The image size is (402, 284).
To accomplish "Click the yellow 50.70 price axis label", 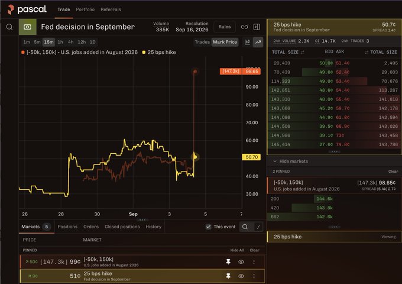I will tap(251, 157).
